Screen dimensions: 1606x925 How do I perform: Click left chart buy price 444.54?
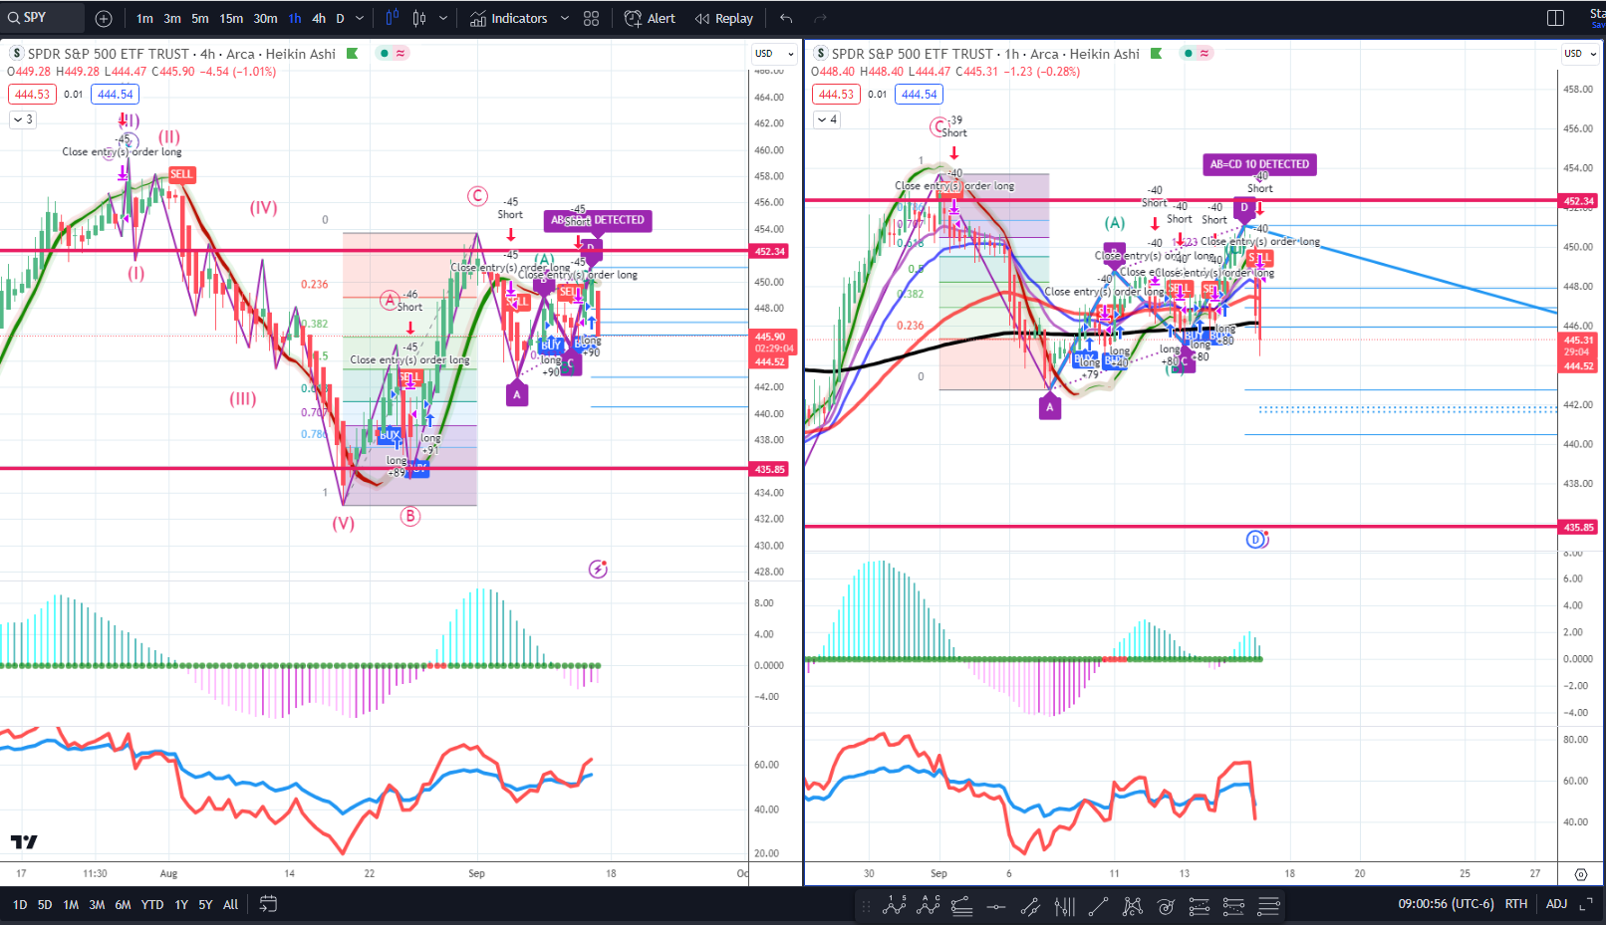[116, 95]
